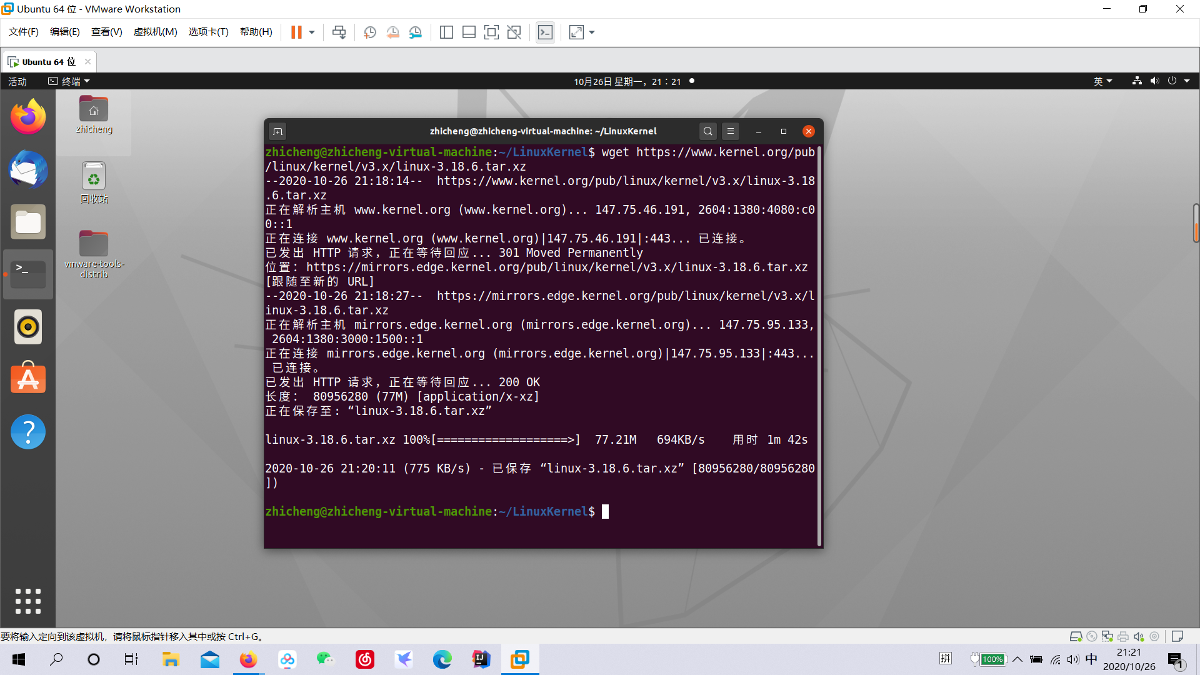The height and width of the screenshot is (675, 1200).
Task: Click the VMware status bar sound device icon
Action: click(1139, 636)
